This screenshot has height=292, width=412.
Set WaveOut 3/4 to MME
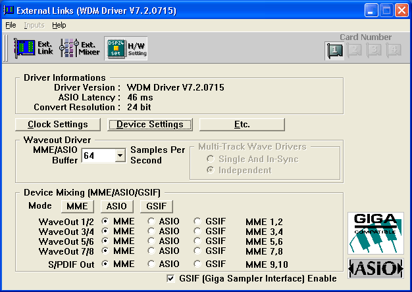[x=105, y=231]
